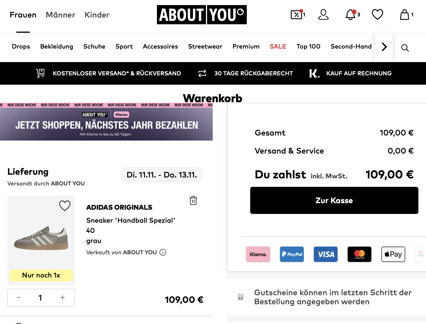Viewport: 426px width, 324px height.
Task: Open Sneaker 'Handball Spezial' product link
Action: click(131, 220)
